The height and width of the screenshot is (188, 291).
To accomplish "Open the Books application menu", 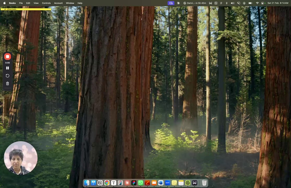I will 13,3.
